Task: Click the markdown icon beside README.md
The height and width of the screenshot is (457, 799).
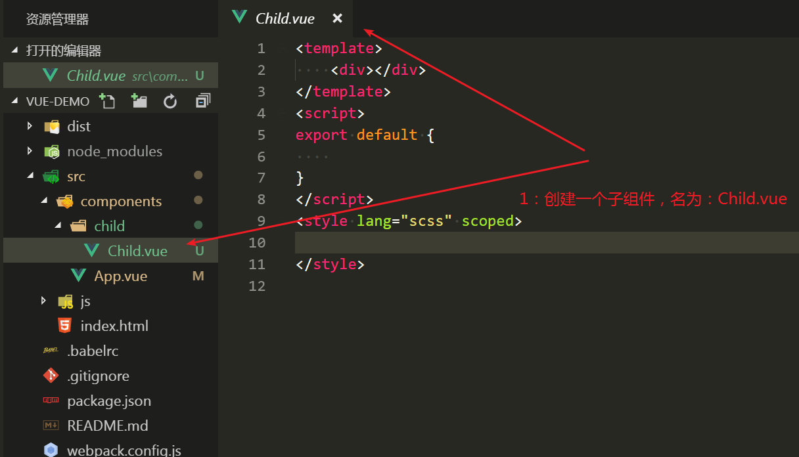Action: tap(51, 425)
